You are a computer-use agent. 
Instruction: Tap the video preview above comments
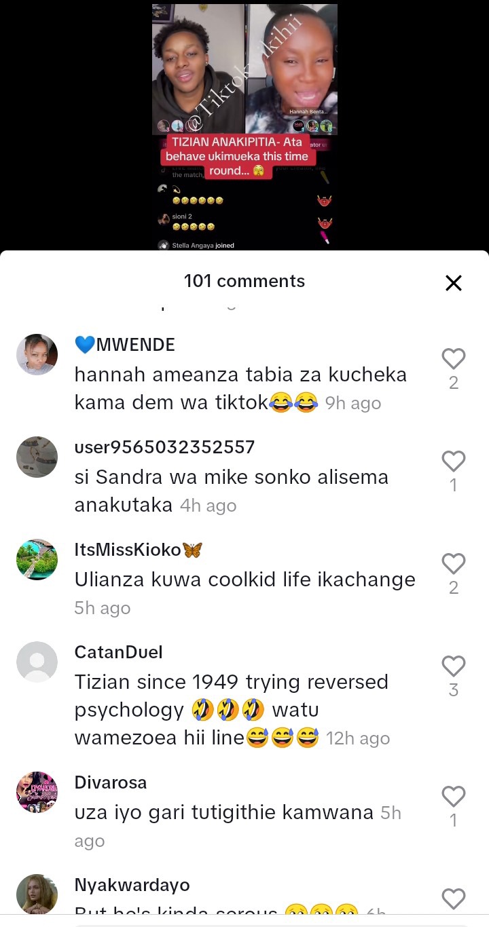coord(244,127)
